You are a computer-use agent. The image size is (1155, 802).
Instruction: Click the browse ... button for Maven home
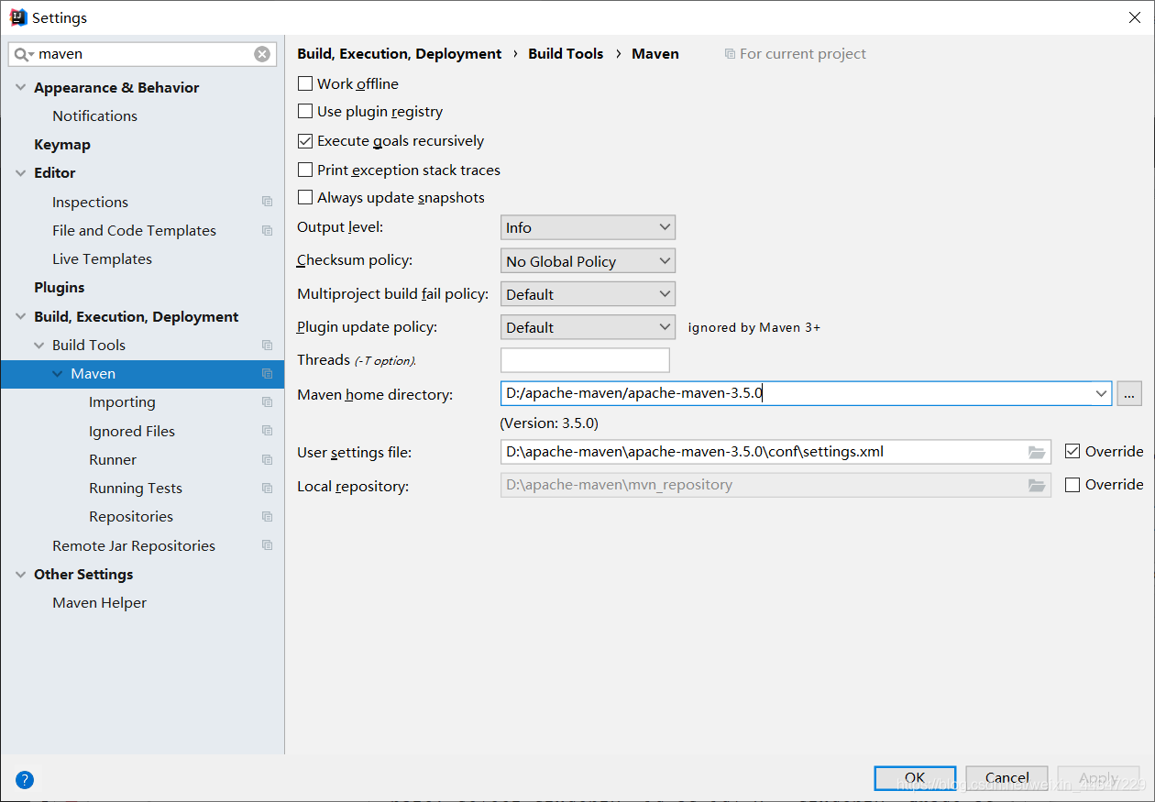(1129, 394)
